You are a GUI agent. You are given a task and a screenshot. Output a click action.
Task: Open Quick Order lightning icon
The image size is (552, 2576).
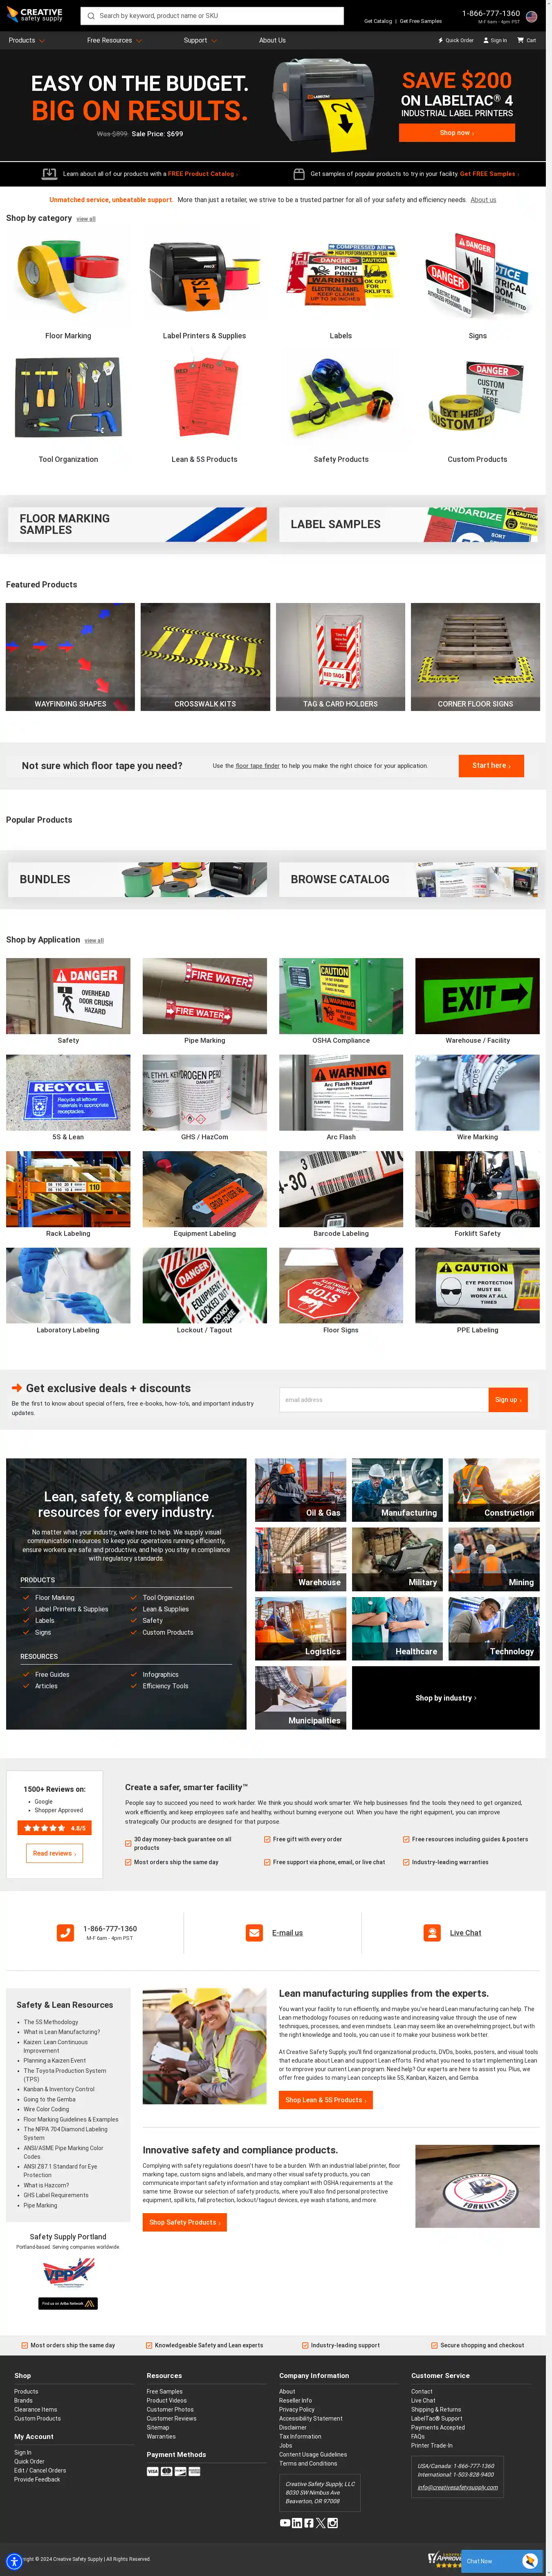pyautogui.click(x=441, y=40)
